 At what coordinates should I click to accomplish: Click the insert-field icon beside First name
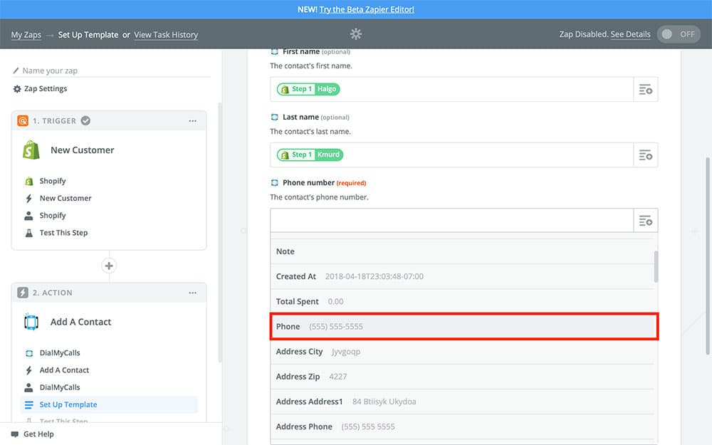tap(646, 90)
